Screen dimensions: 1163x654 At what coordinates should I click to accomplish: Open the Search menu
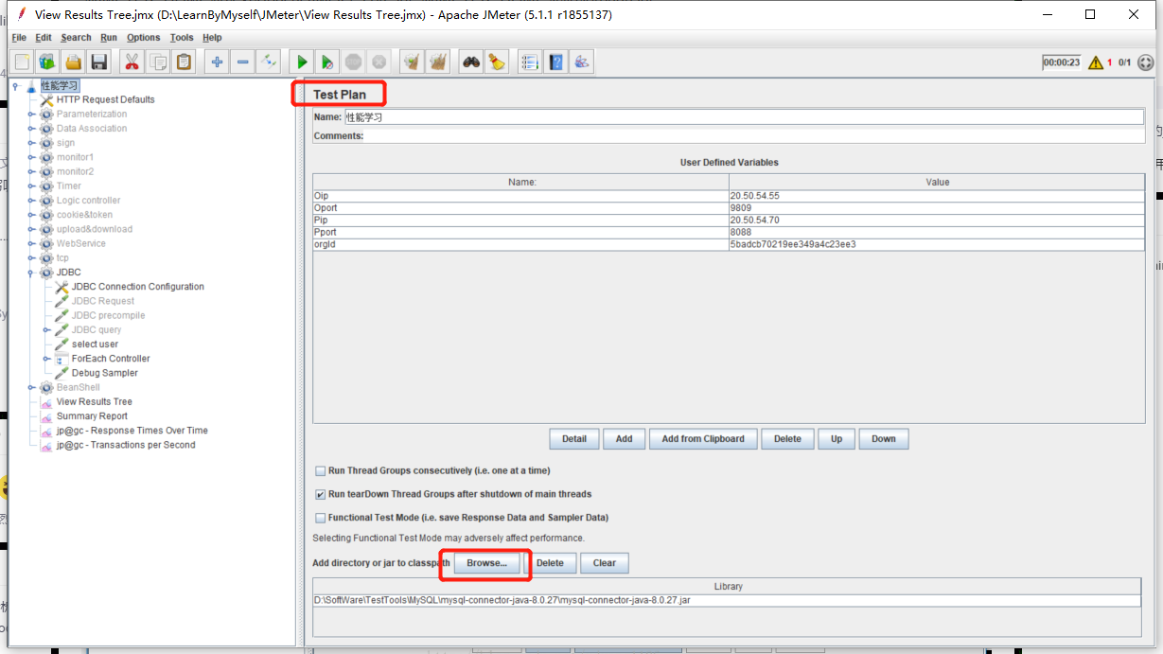coord(76,38)
